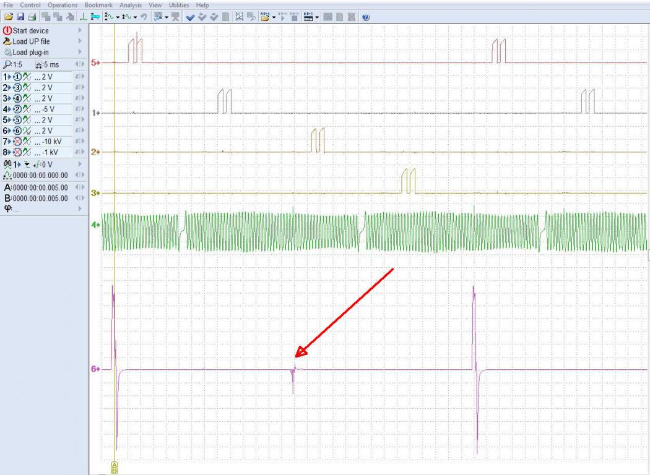Click the blue Help question mark icon

366,17
